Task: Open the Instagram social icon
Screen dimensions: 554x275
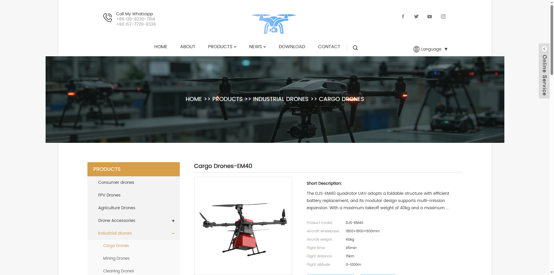Action: [443, 16]
